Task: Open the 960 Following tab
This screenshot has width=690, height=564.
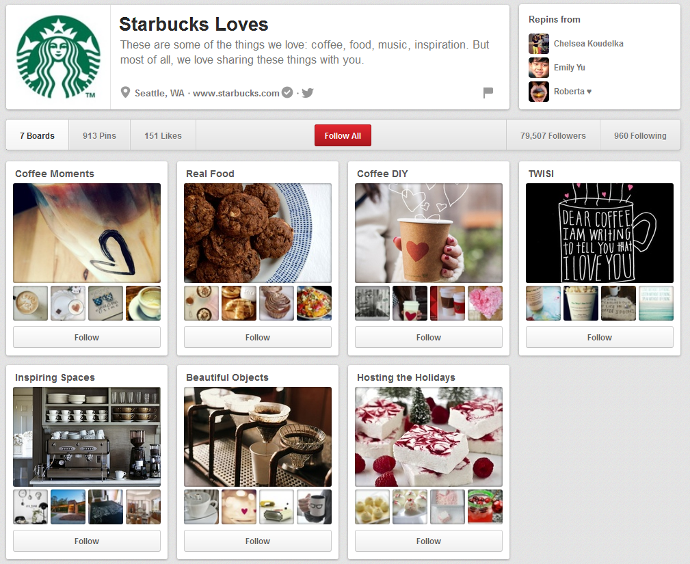Action: point(640,135)
